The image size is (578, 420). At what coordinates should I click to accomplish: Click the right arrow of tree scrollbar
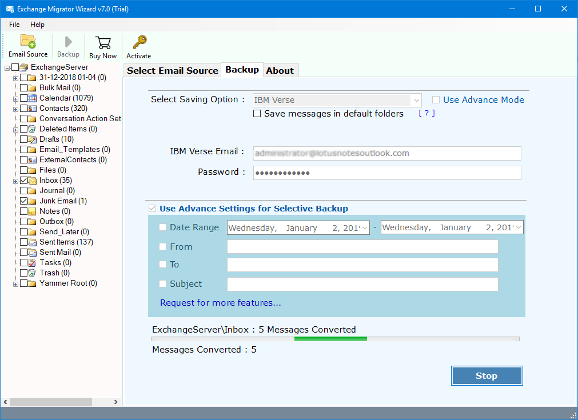pyautogui.click(x=115, y=402)
